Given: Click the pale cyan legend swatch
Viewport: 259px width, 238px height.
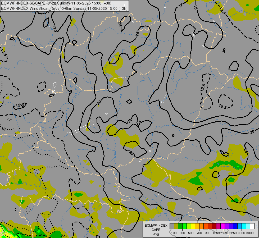Looking at the screenshot, I should (248, 226).
